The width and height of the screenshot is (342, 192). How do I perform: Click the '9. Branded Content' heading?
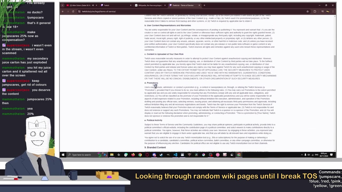coord(155,147)
